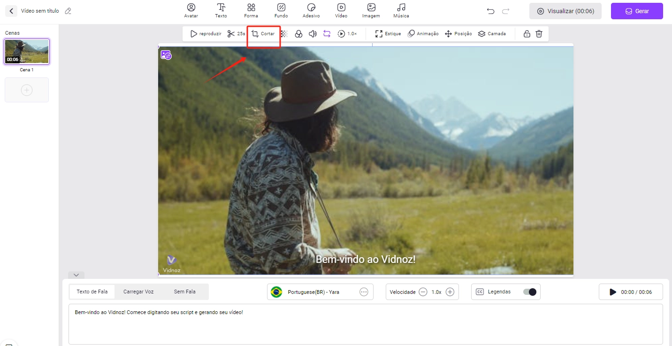Click the replace media icon on canvas

(166, 55)
